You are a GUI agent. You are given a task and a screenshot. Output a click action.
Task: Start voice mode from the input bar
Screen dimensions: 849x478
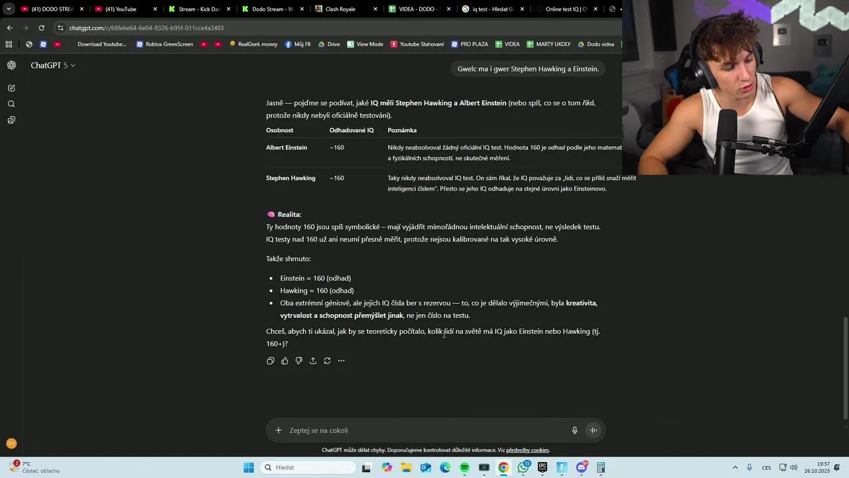click(594, 430)
